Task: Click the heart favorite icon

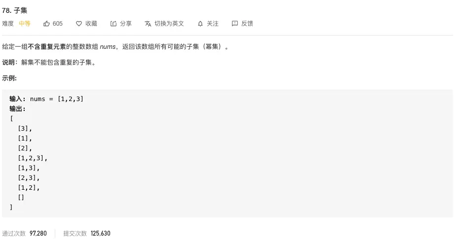Action: pos(79,24)
